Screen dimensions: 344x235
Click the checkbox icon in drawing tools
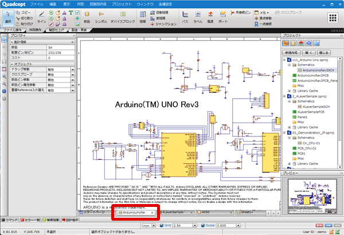click(x=77, y=13)
